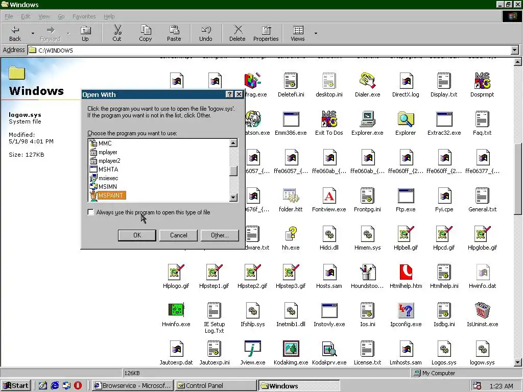Viewport: 523px width, 392px height.
Task: Click the Back toolbar button
Action: click(15, 33)
